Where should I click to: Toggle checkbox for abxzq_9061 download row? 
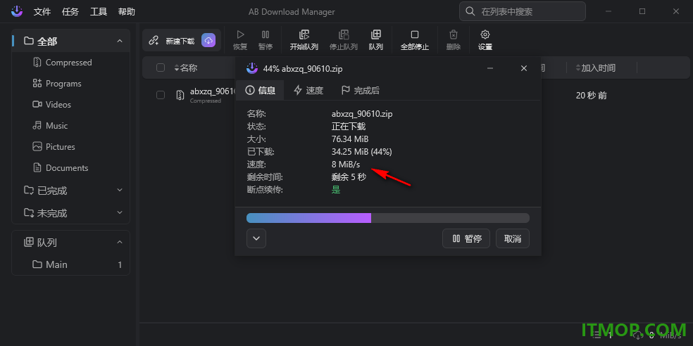click(161, 95)
